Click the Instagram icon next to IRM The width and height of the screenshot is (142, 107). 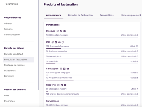click(x=53, y=42)
